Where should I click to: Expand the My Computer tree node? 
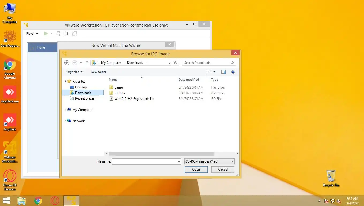click(65, 110)
